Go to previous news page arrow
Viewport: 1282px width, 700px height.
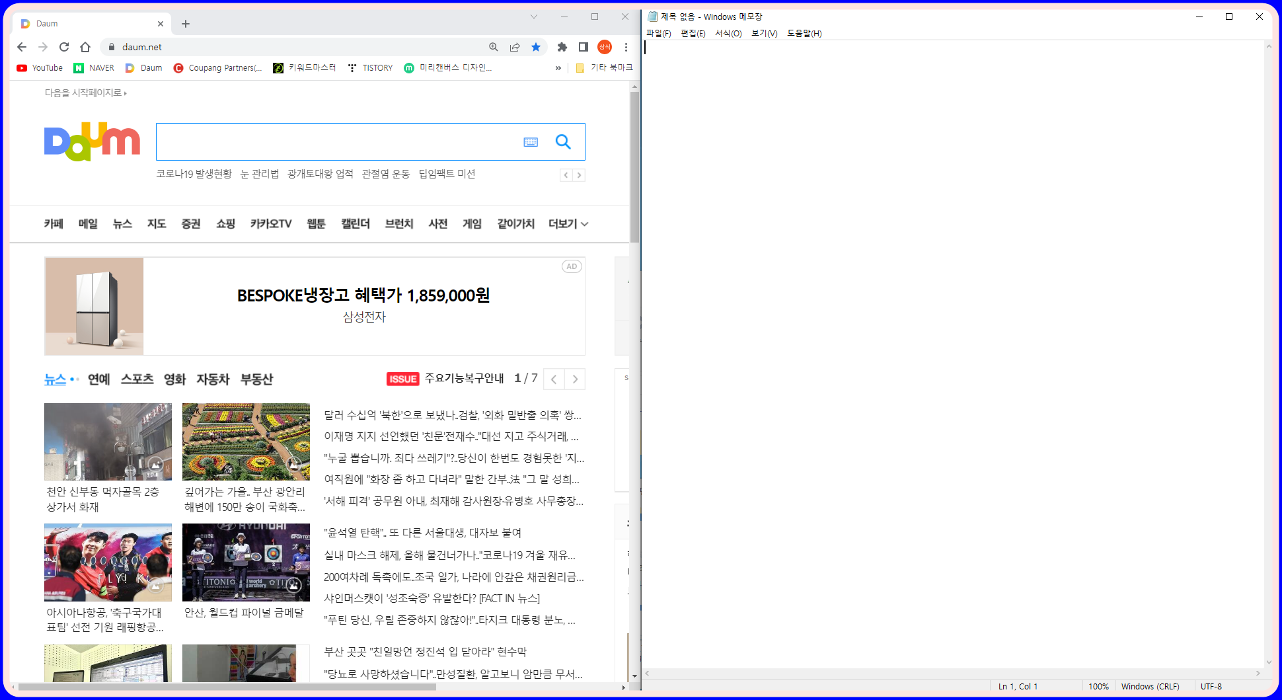554,379
